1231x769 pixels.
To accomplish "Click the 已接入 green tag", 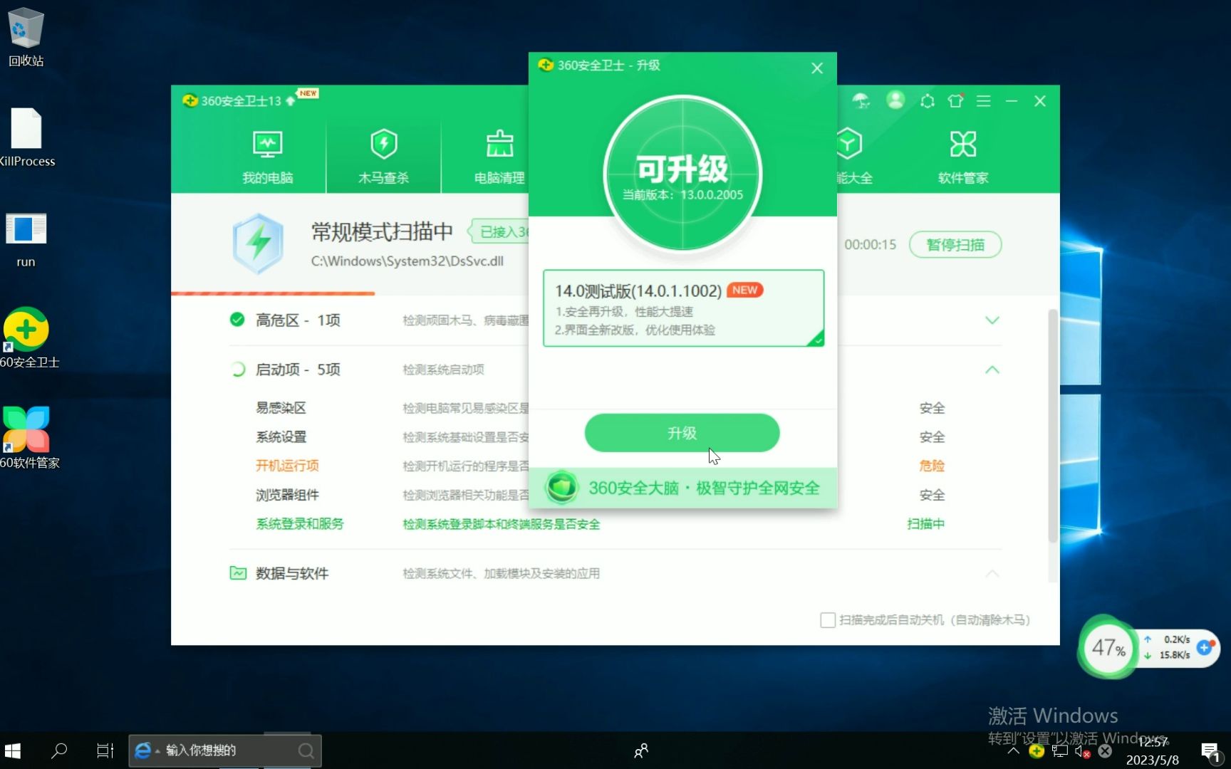I will (499, 231).
